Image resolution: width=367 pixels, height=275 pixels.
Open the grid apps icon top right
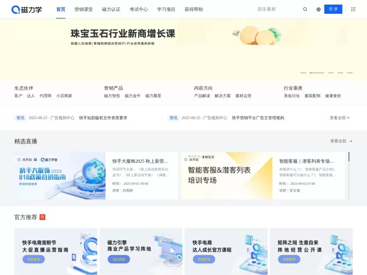(x=353, y=9)
